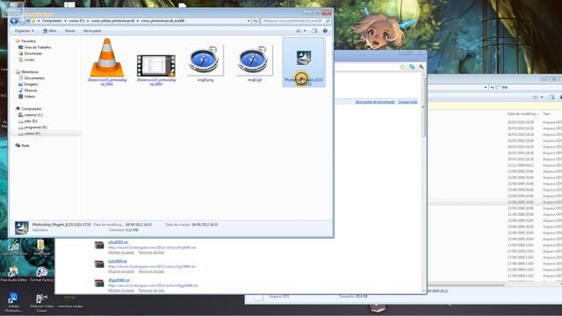
Task: Open the address bar history dropdown
Action: pos(249,21)
